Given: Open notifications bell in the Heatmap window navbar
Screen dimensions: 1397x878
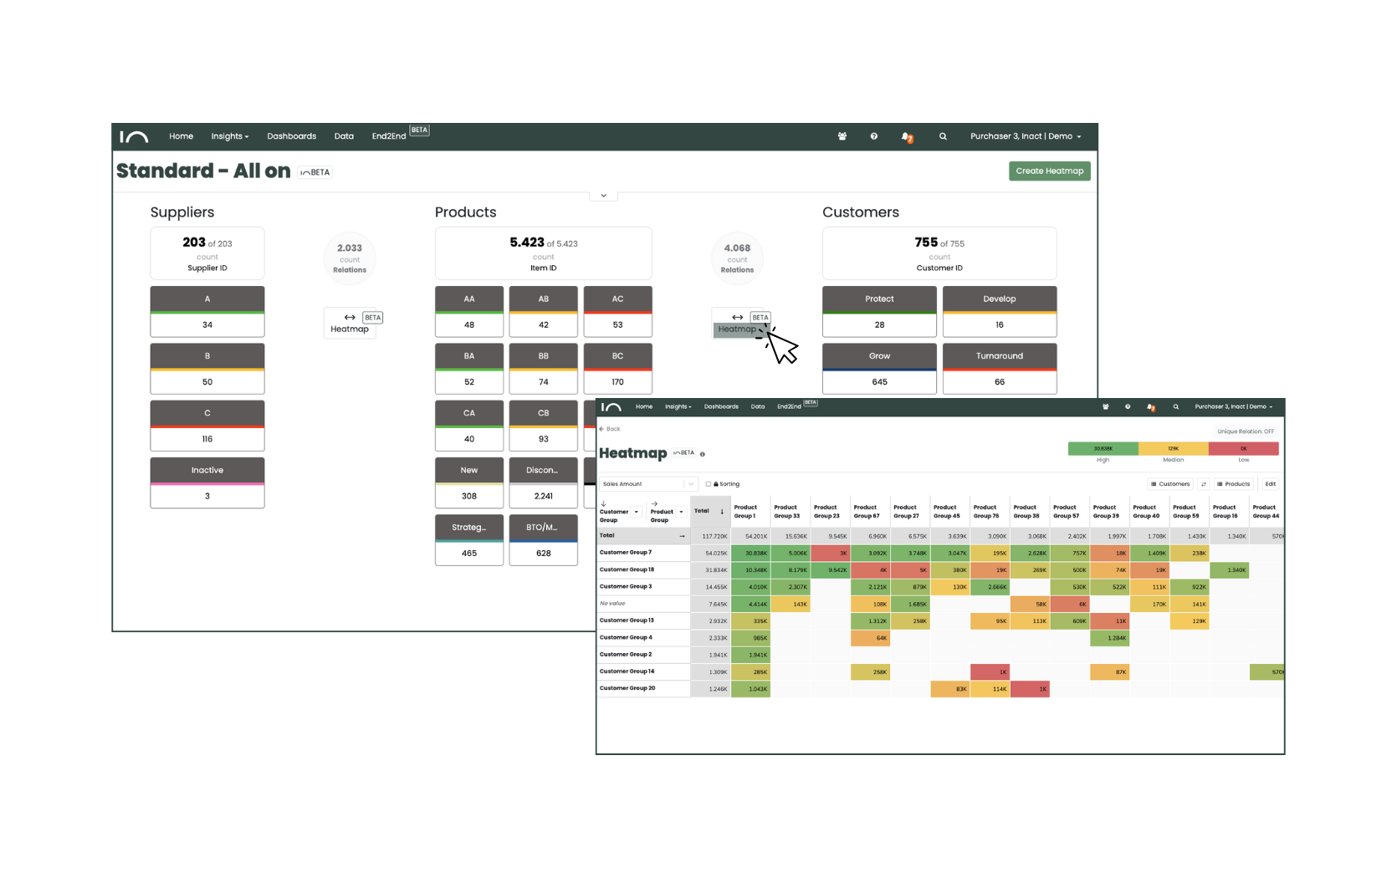Looking at the screenshot, I should 1150,407.
